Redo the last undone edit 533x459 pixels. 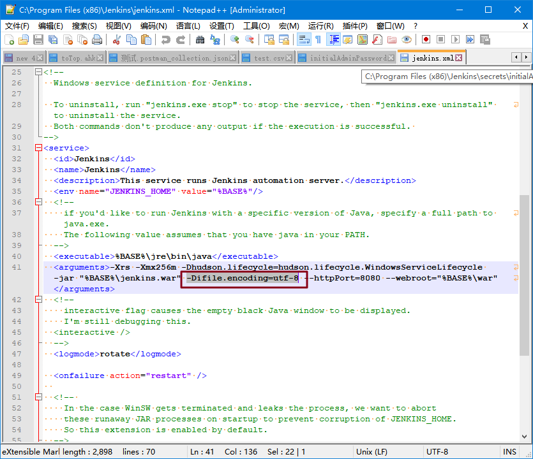[180, 40]
